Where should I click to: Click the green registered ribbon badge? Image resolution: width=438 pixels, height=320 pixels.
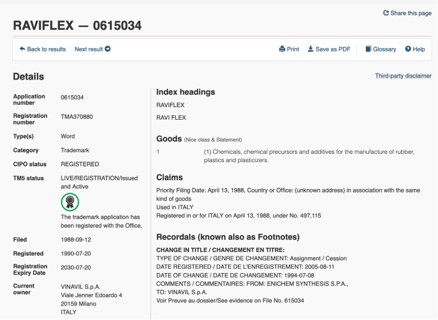pos(70,202)
